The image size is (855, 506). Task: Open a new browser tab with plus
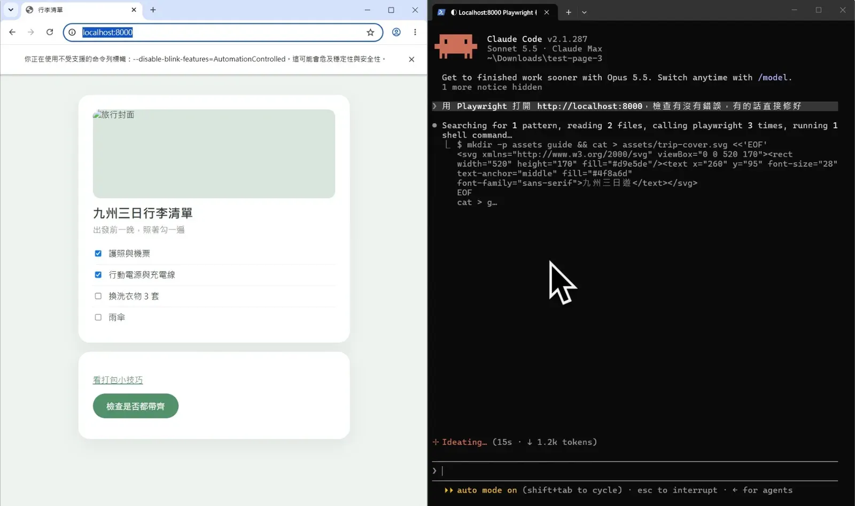(153, 10)
